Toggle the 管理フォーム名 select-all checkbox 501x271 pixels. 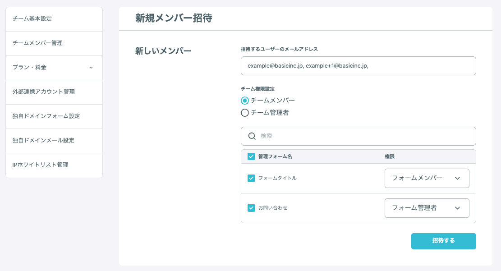click(252, 156)
